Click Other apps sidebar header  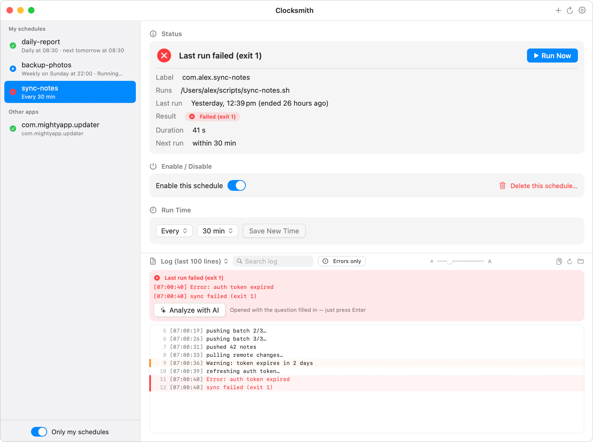[23, 112]
